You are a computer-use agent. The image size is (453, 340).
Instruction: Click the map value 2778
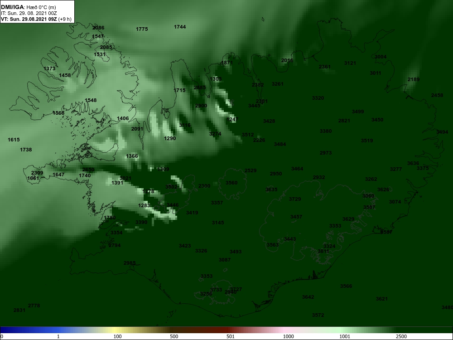pyautogui.click(x=34, y=305)
